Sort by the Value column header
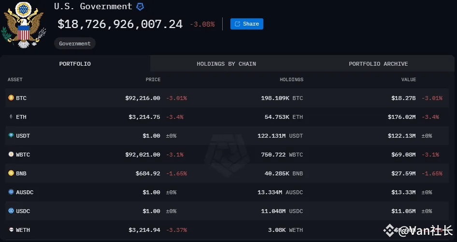 pyautogui.click(x=409, y=79)
